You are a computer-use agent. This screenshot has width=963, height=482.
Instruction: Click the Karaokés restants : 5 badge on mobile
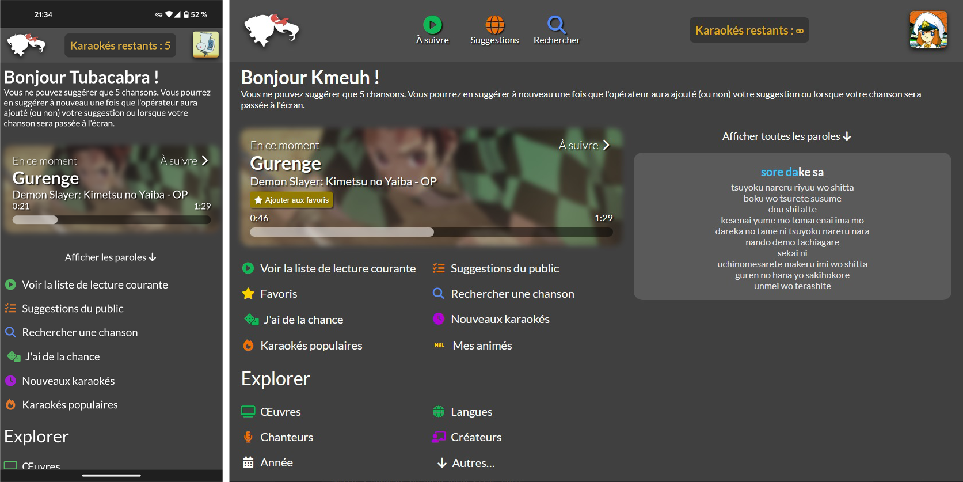(x=120, y=45)
